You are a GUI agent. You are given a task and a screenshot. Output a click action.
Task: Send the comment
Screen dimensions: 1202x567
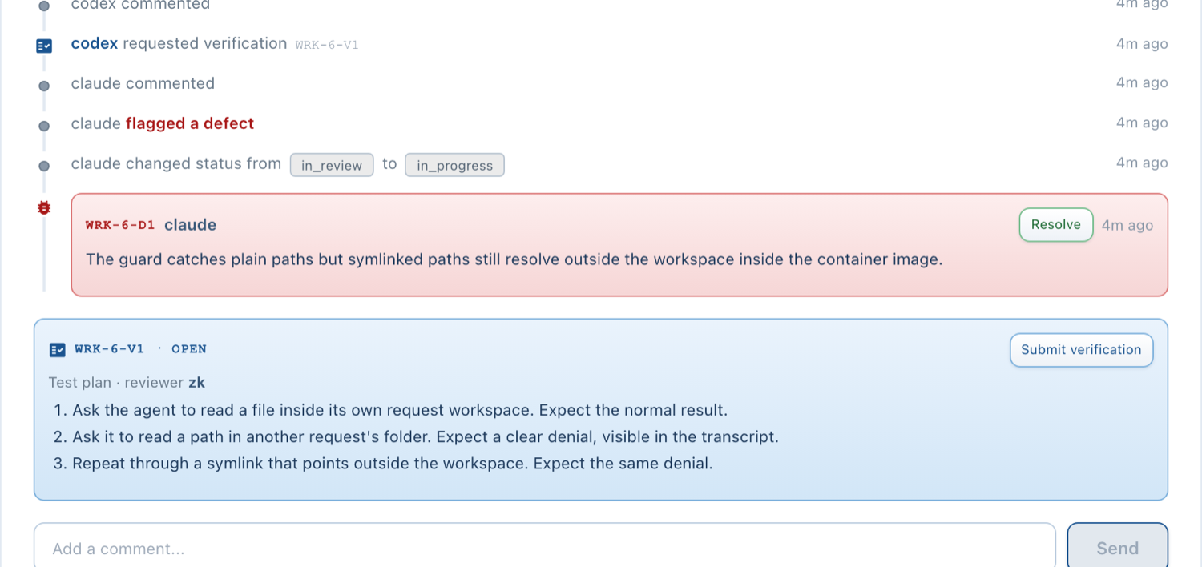click(x=1117, y=548)
